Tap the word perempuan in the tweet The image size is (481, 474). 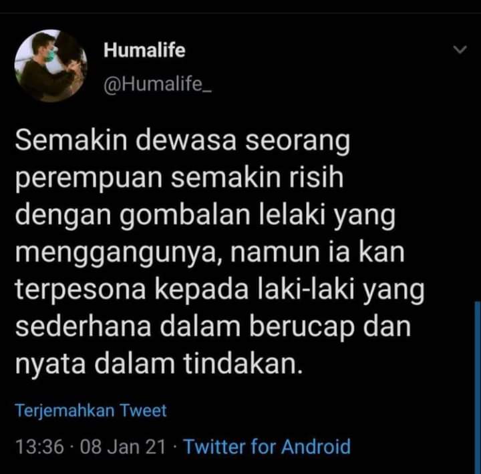tap(89, 179)
